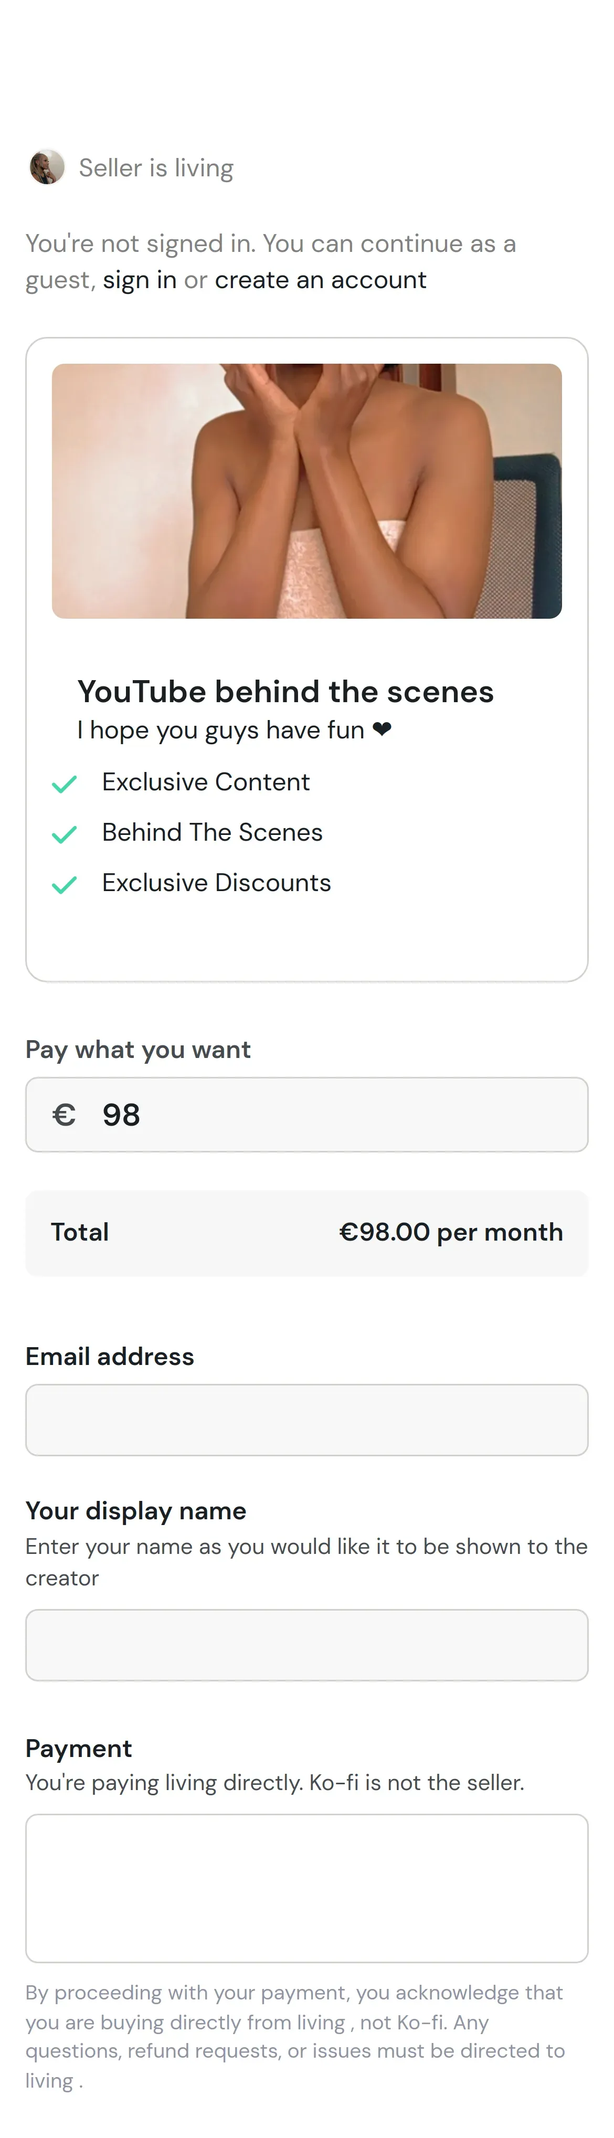Screen dimensions: 614x2138
Task: Click the euro currency symbol
Action: (x=64, y=1115)
